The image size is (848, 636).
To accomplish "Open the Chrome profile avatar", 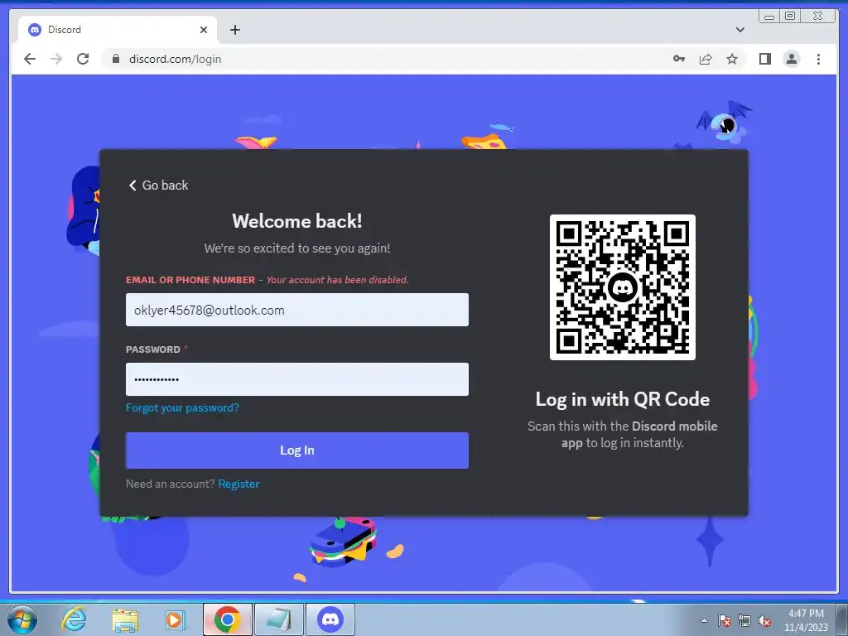I will [x=791, y=59].
